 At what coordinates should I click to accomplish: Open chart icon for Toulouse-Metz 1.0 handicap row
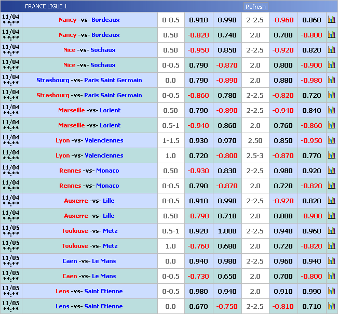point(331,246)
